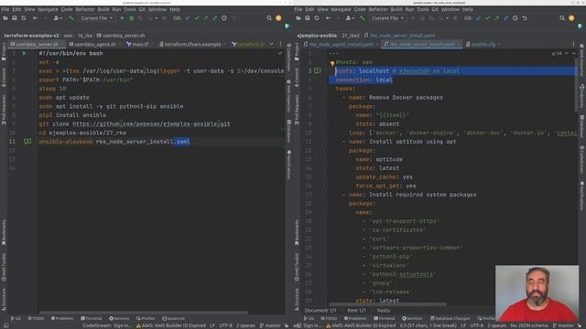Open Terminal tool window in right window
The image size is (586, 329).
pos(385,318)
